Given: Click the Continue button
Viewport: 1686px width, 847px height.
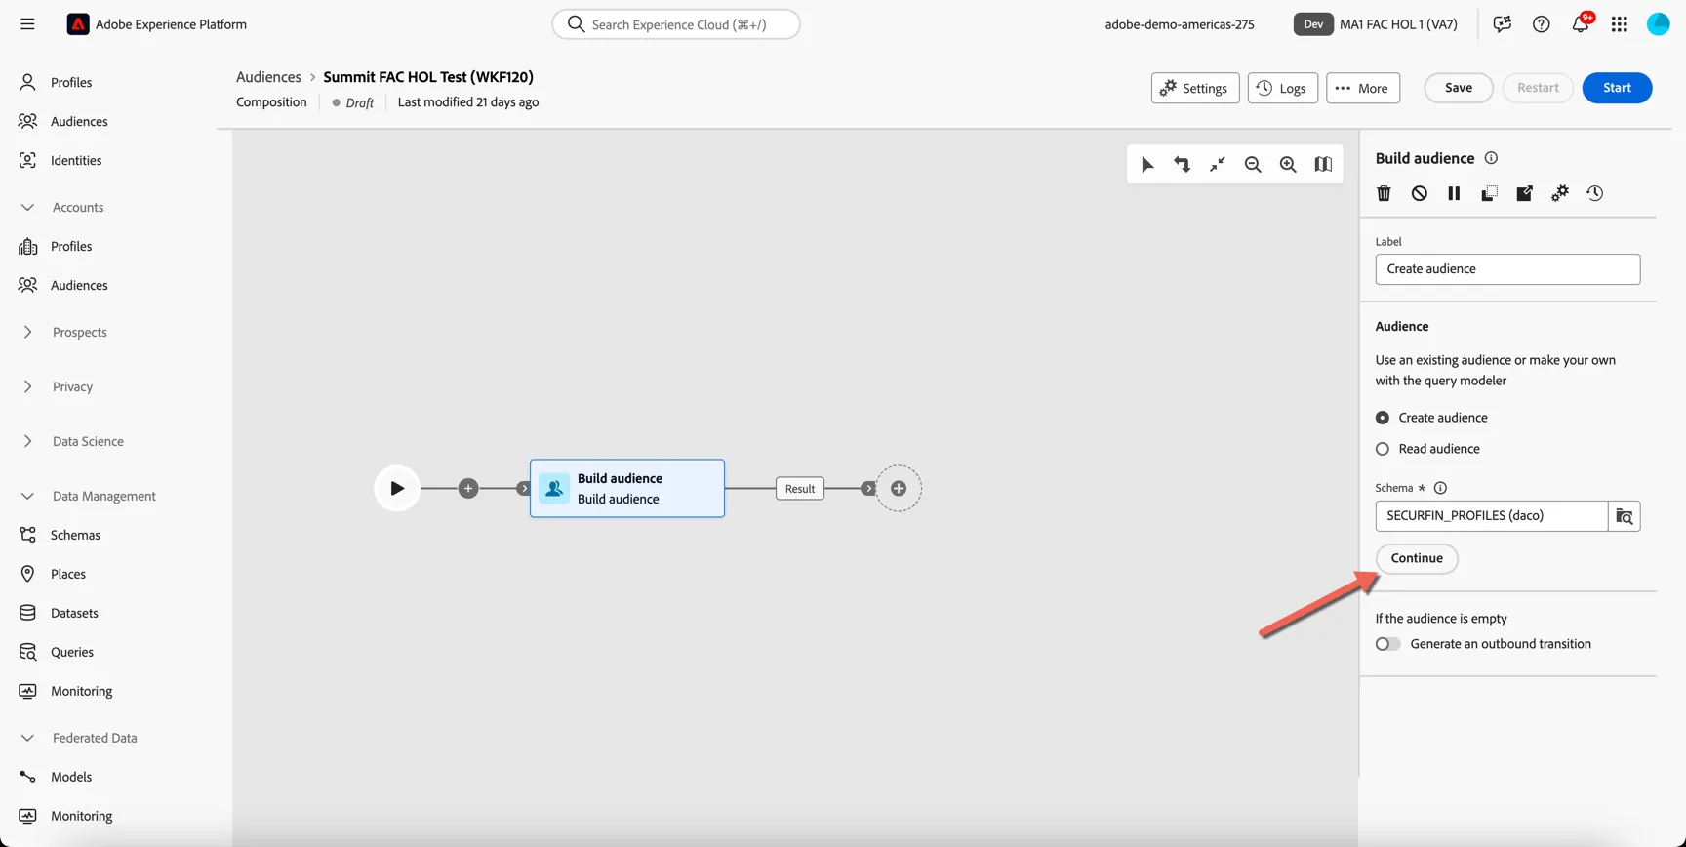Looking at the screenshot, I should pyautogui.click(x=1417, y=558).
